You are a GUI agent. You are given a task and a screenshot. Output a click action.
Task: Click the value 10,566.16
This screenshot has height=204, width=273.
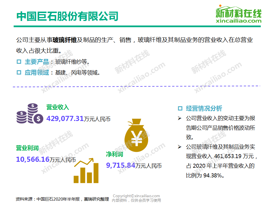coord(33,160)
